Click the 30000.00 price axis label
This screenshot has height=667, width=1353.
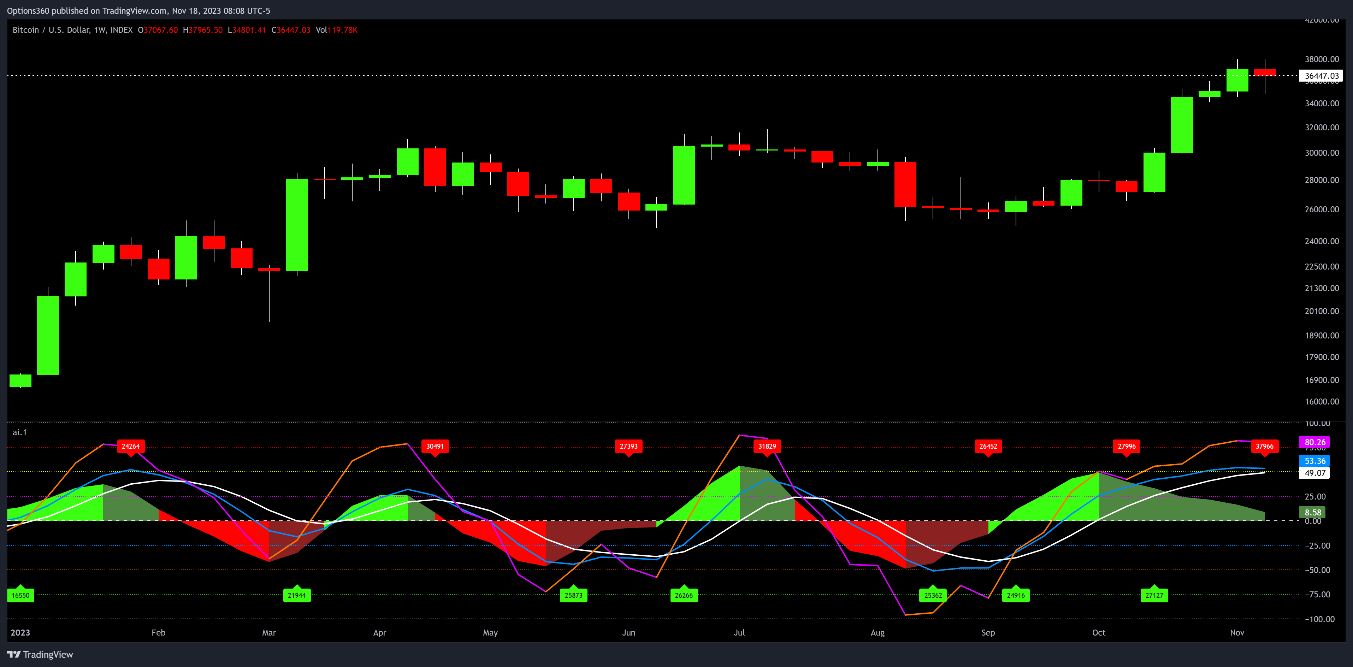(x=1322, y=153)
